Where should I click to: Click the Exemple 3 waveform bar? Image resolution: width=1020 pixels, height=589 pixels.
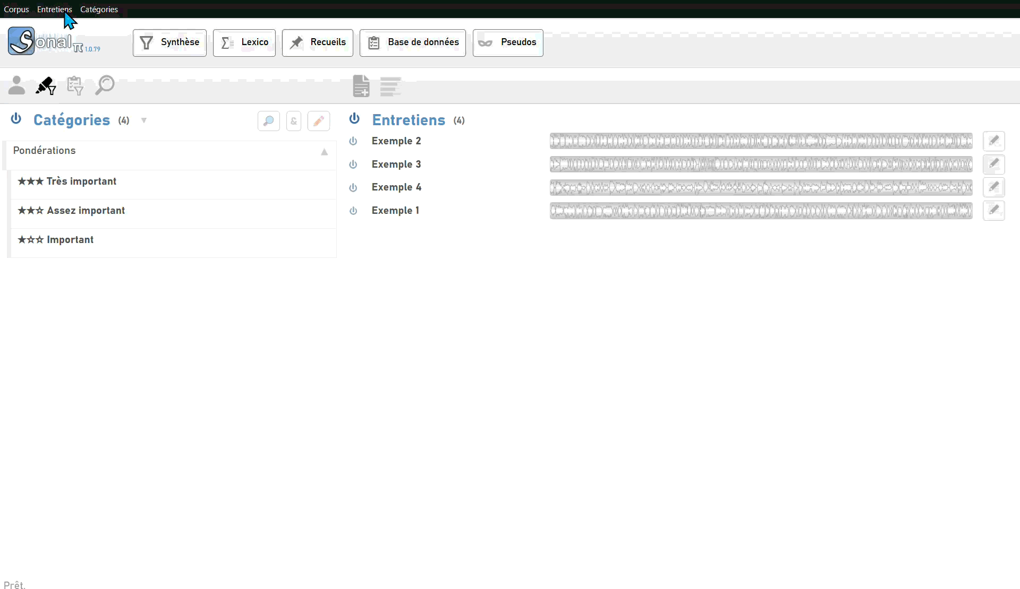click(761, 164)
